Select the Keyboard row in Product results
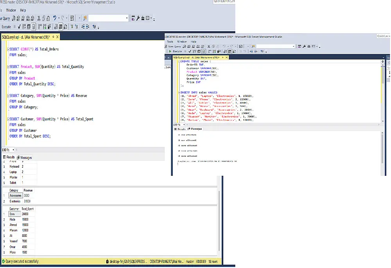Screen dimensions: 391x268 [x=20, y=166]
